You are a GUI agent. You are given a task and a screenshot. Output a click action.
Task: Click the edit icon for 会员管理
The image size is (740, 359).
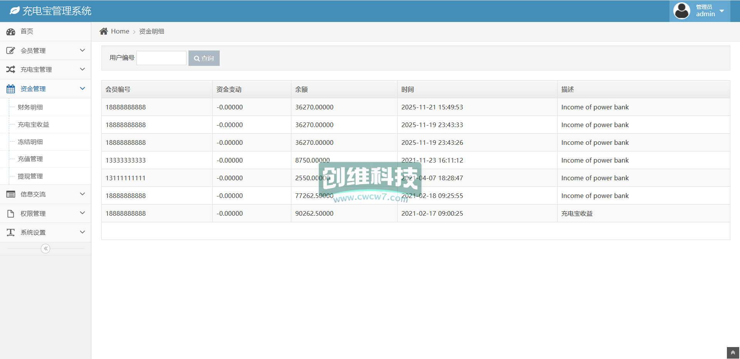11,50
